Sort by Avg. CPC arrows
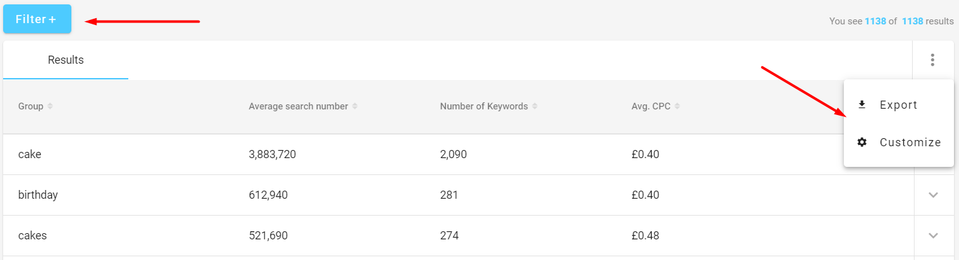 [x=677, y=106]
